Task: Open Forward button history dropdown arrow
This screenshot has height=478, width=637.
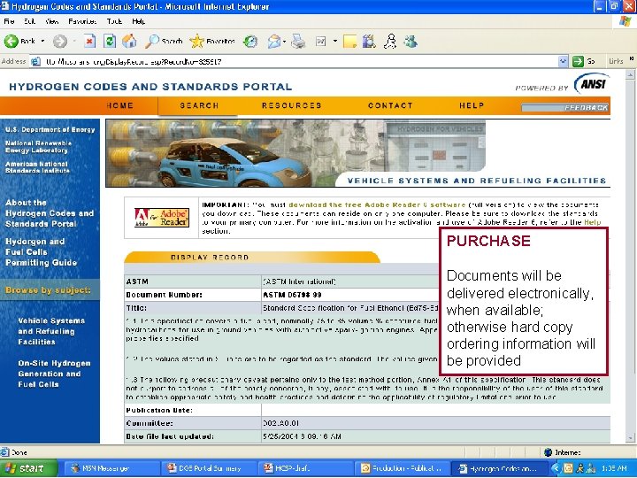Action: pyautogui.click(x=74, y=41)
